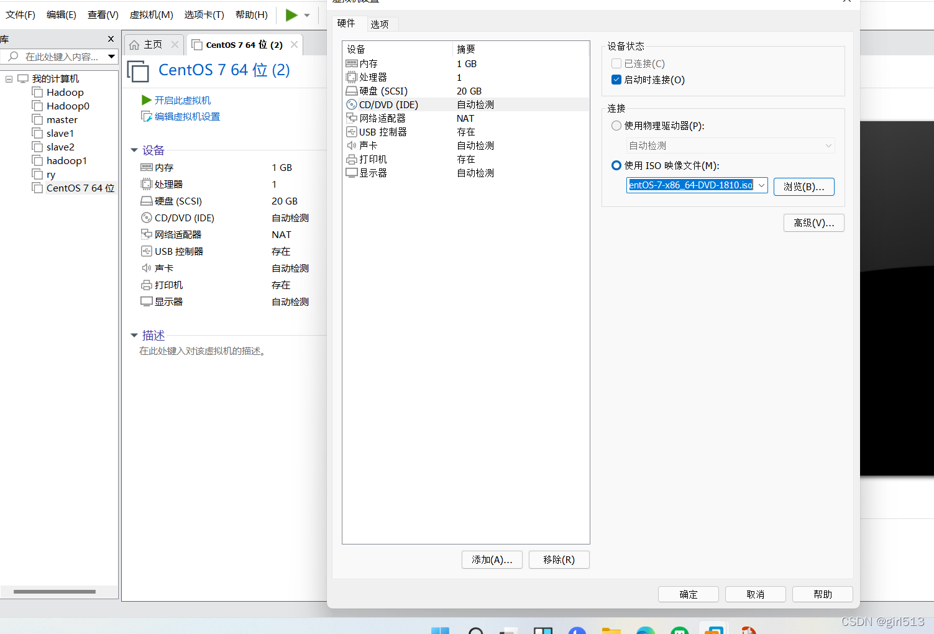Switch to the 选项 tab in settings dialog
934x634 pixels.
click(x=380, y=24)
